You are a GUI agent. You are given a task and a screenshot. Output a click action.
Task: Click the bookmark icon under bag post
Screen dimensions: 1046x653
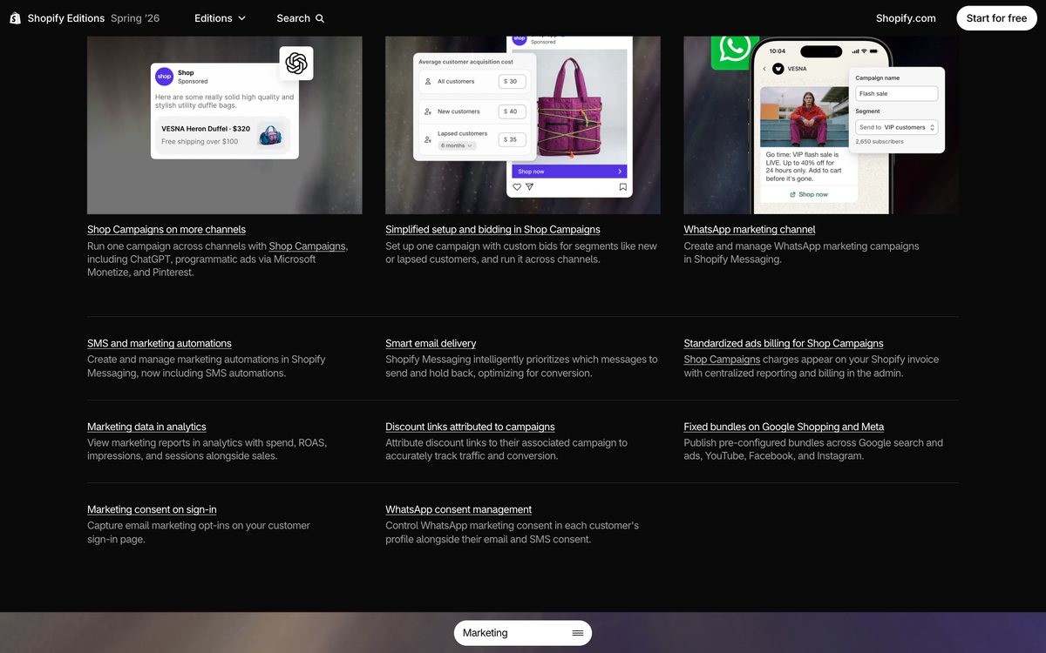click(622, 186)
